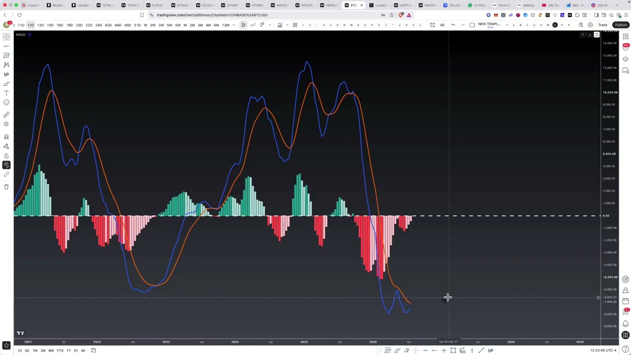Expand the timeframe list dropdown
631x355 pixels.
pos(234,25)
